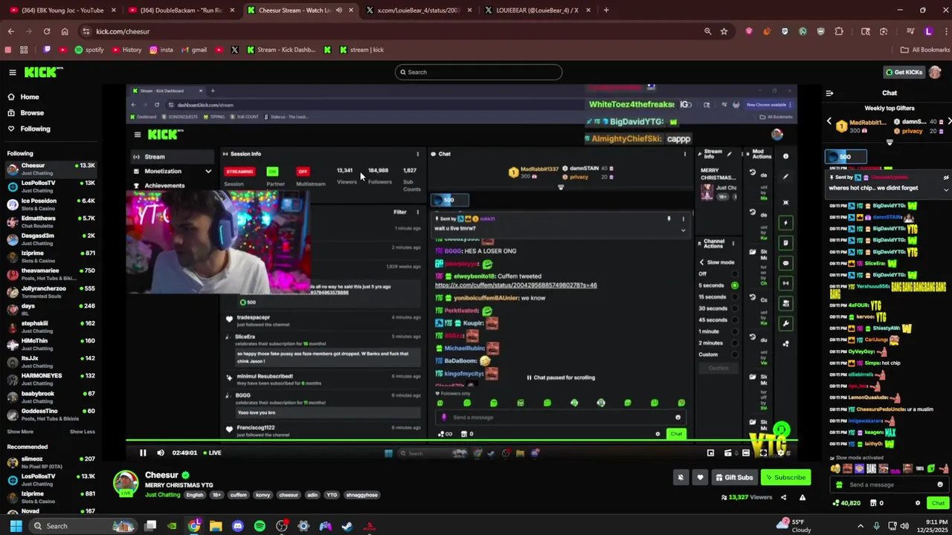The height and width of the screenshot is (535, 952).
Task: Send message with Chat button
Action: [x=938, y=503]
